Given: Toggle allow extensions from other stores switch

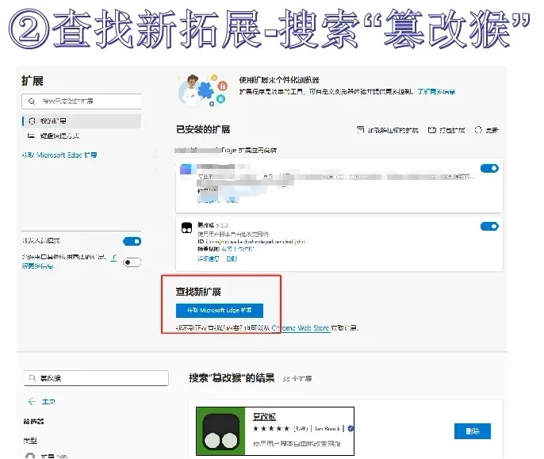Looking at the screenshot, I should (x=132, y=262).
